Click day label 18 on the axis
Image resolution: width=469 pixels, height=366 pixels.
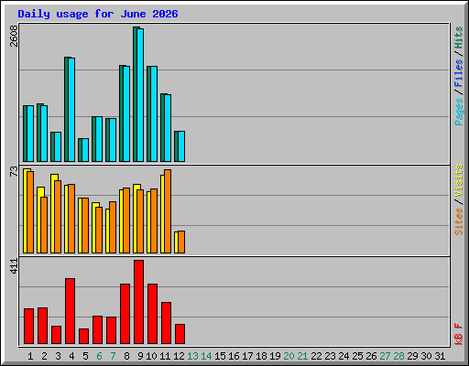pyautogui.click(x=261, y=356)
